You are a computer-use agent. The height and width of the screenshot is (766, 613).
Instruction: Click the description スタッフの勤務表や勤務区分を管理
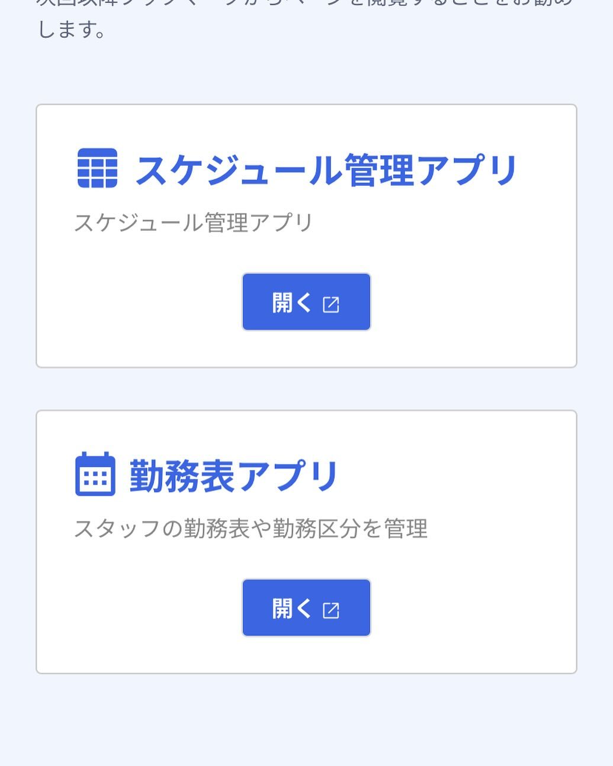pyautogui.click(x=251, y=529)
